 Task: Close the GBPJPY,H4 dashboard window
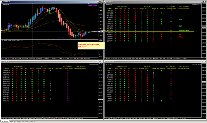205,2
